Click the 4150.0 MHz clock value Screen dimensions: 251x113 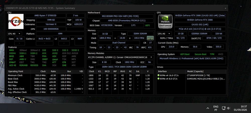coord(40,85)
